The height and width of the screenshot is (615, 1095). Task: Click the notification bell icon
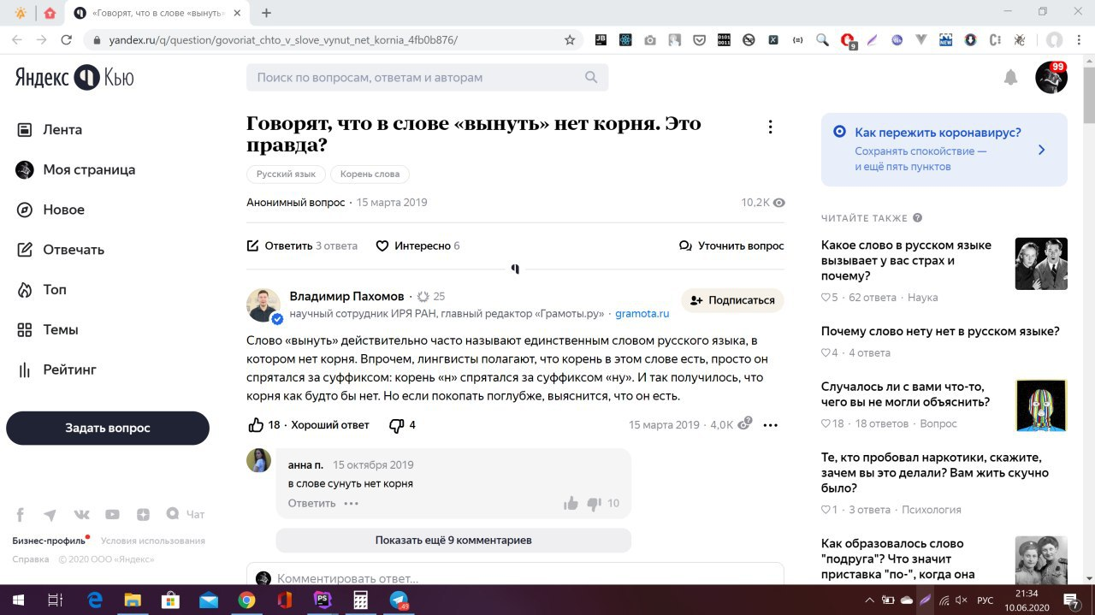pyautogui.click(x=1010, y=78)
